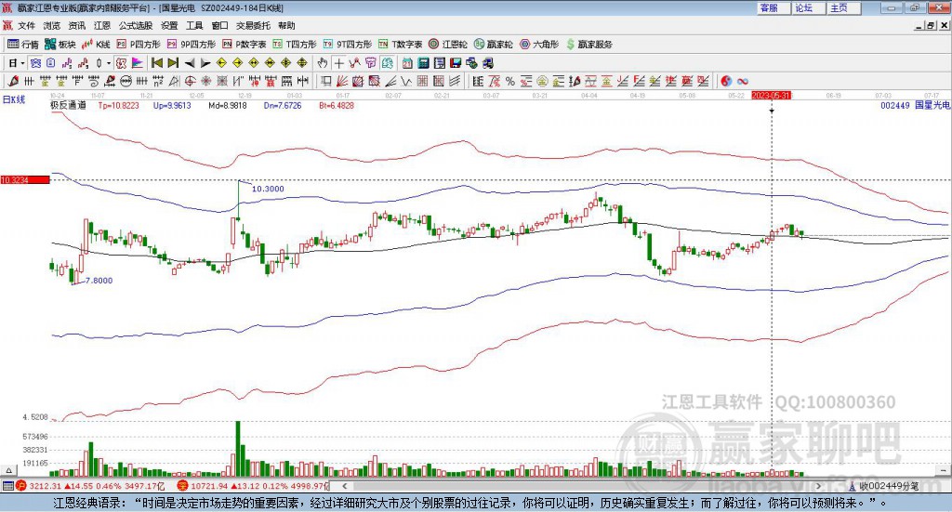Click horizontal scrollbar right arrow

click(818, 486)
